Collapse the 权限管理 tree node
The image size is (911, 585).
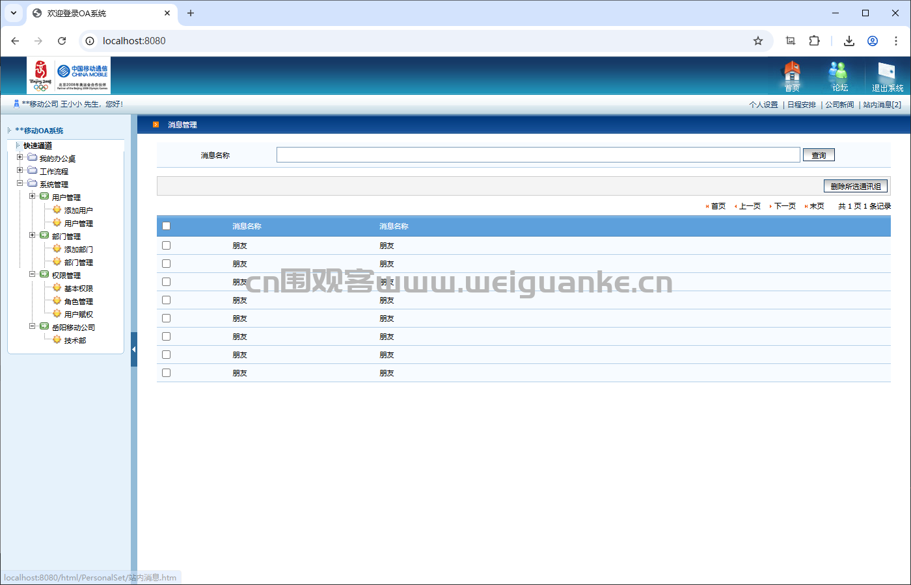33,274
